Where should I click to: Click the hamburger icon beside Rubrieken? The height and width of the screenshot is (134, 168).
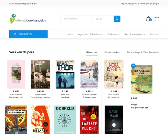(x=15, y=34)
